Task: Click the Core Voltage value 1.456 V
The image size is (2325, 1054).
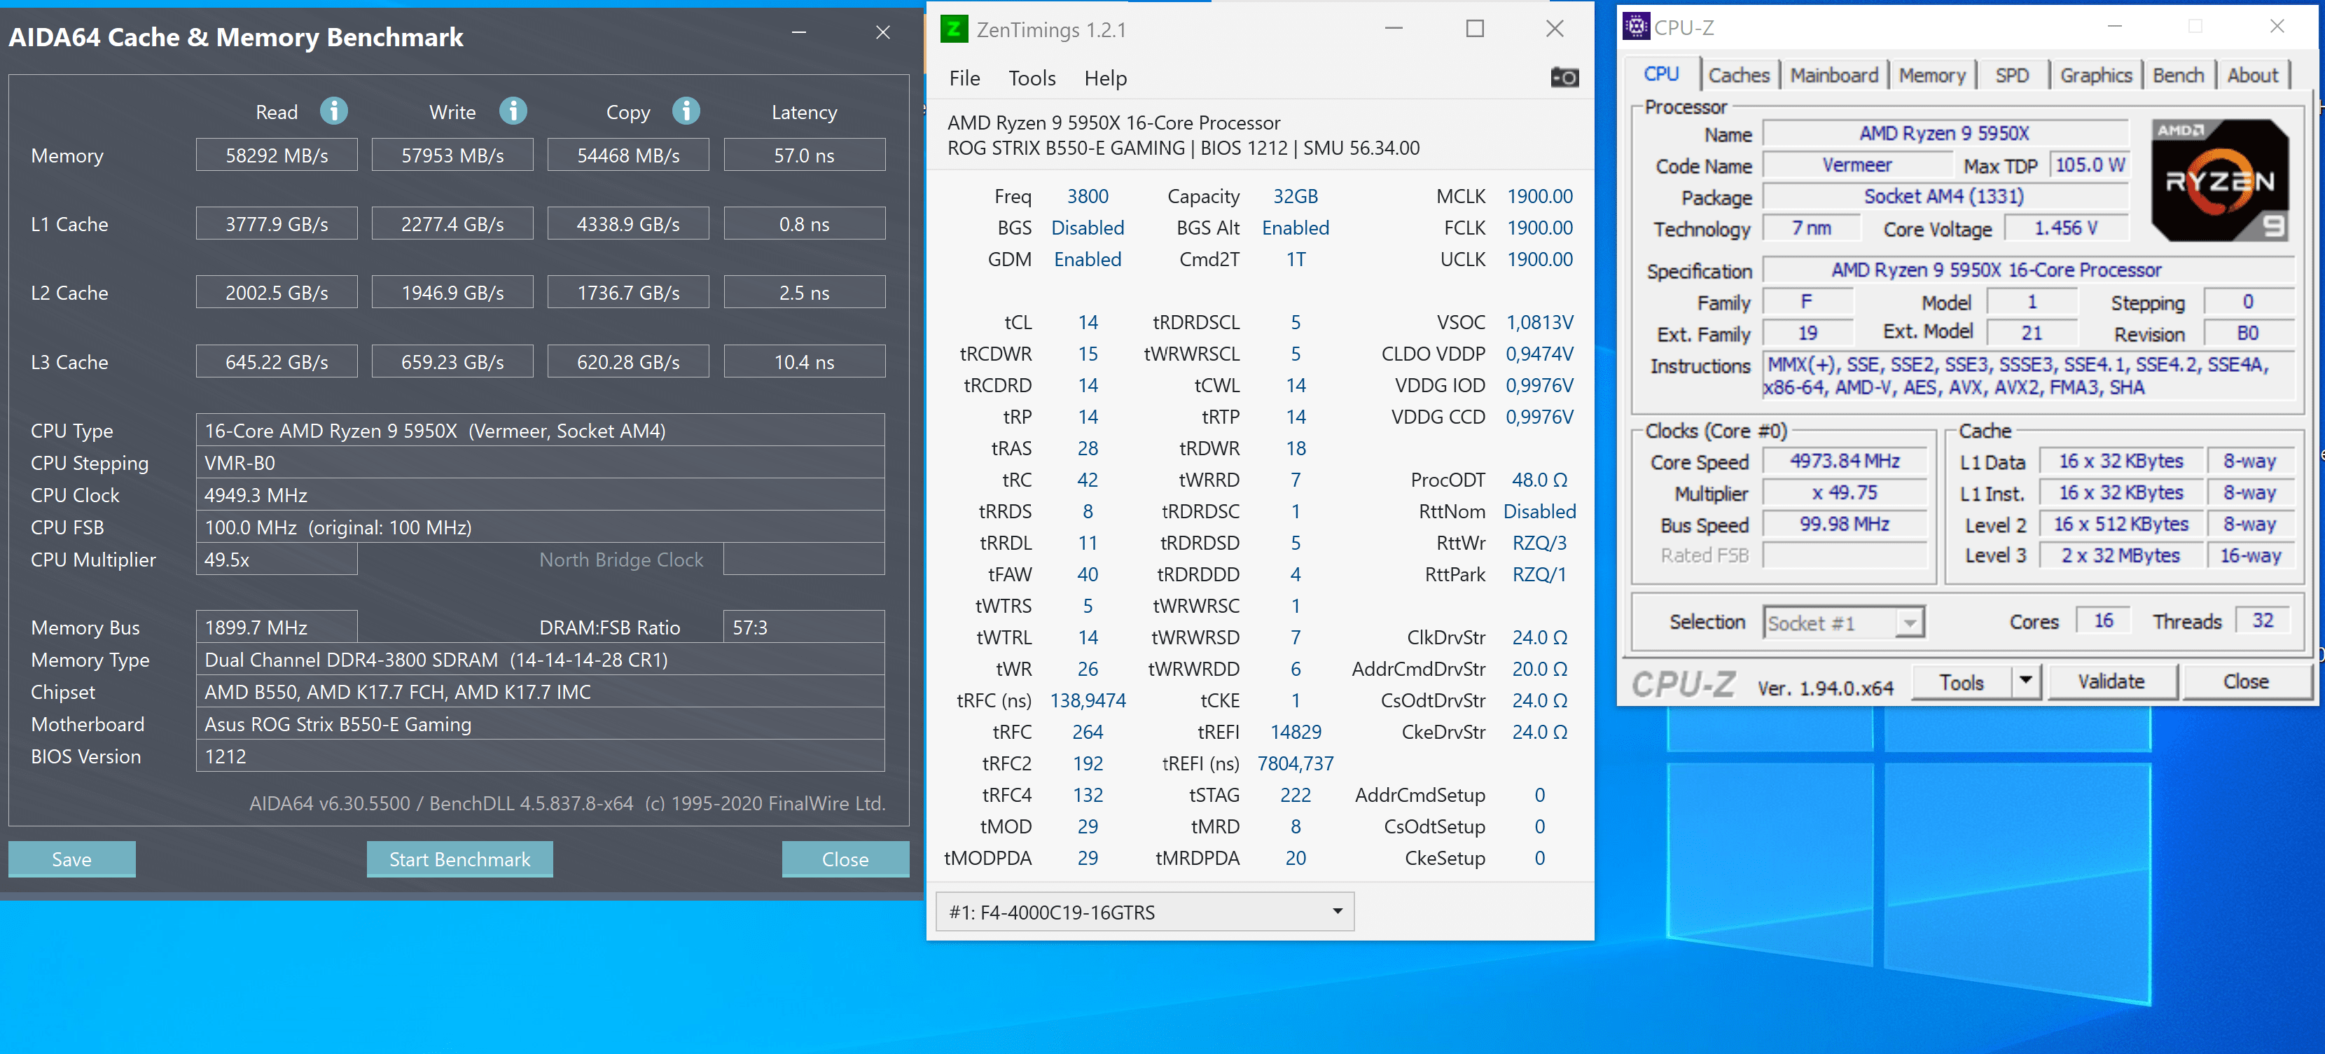Action: (2065, 228)
